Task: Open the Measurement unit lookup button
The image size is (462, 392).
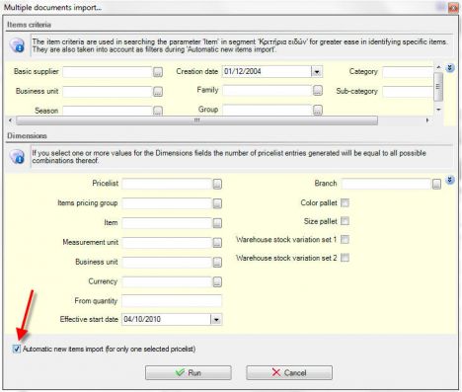Action: tap(217, 243)
